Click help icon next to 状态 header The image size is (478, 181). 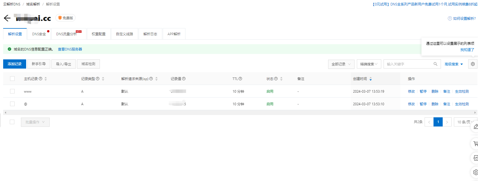276,79
